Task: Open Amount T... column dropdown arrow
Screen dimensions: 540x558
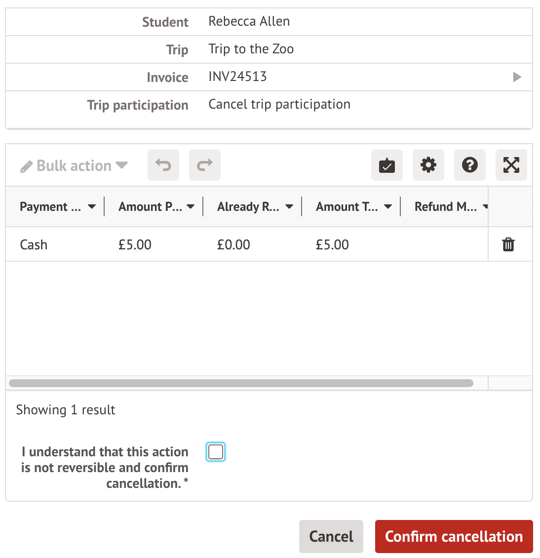Action: pos(388,207)
